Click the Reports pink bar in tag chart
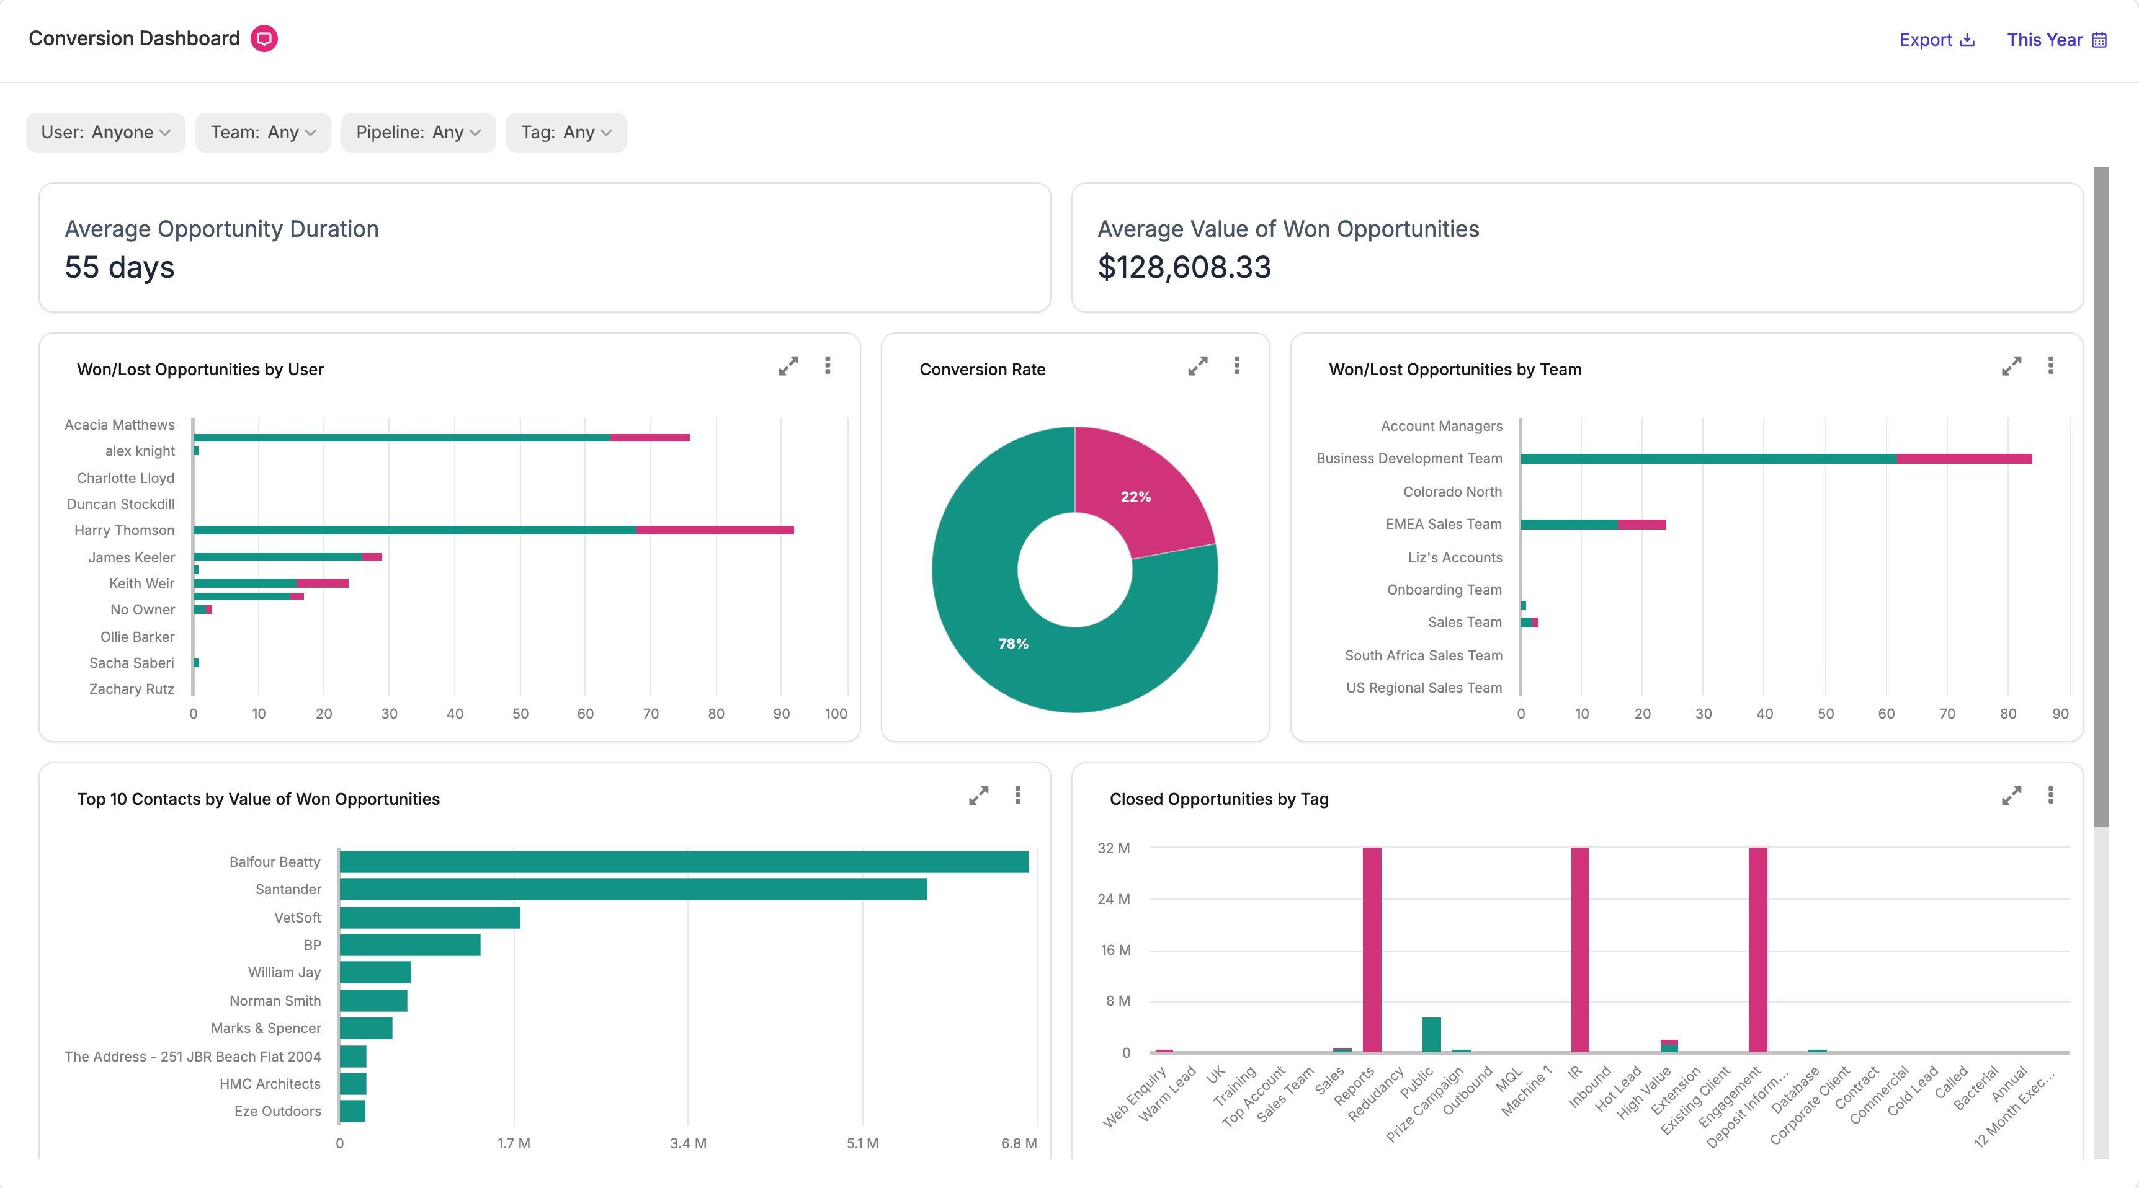The width and height of the screenshot is (2139, 1188). pos(1372,950)
